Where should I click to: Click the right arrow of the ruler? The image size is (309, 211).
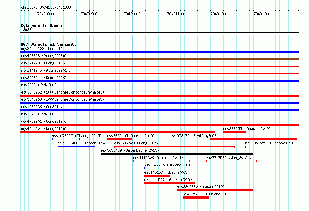[298, 11]
